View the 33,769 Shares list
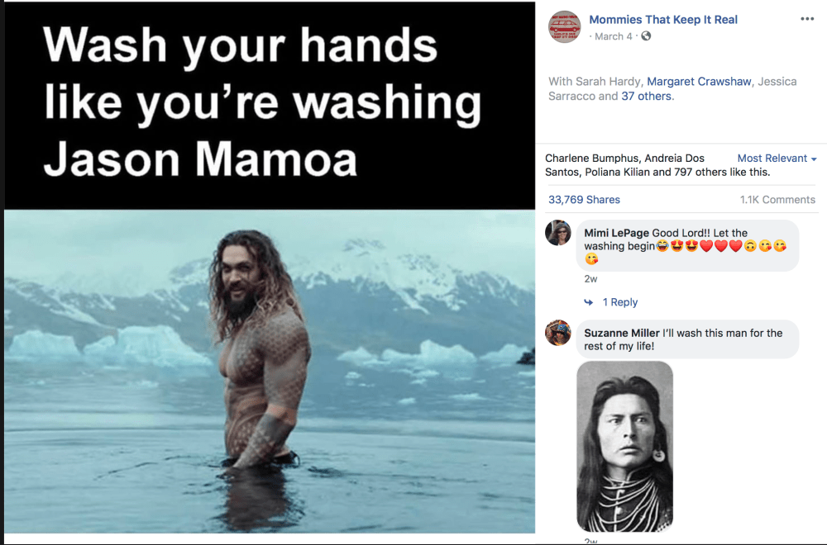The width and height of the screenshot is (827, 545). [584, 200]
